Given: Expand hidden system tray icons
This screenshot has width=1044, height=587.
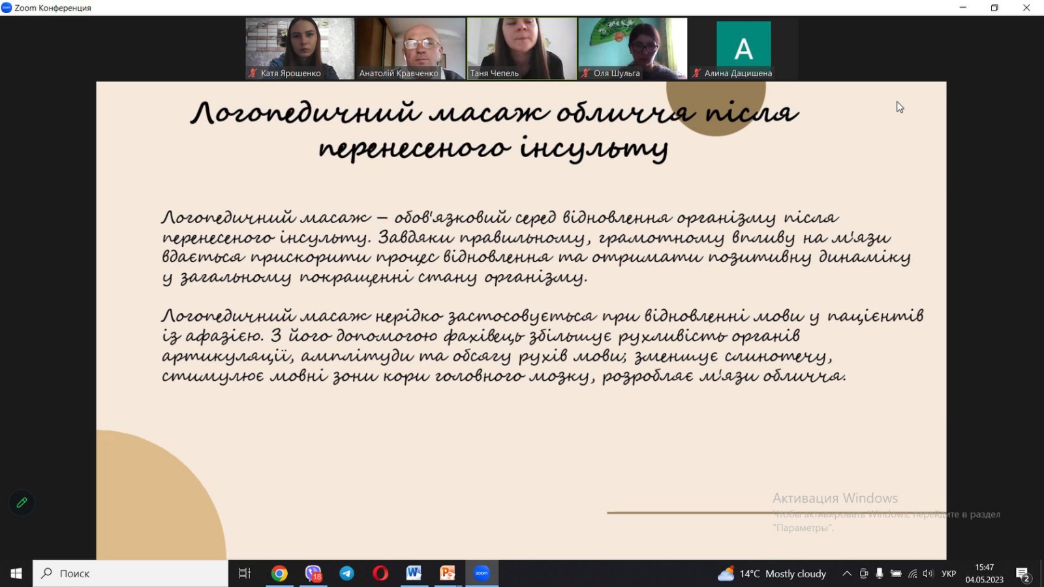Looking at the screenshot, I should [847, 573].
